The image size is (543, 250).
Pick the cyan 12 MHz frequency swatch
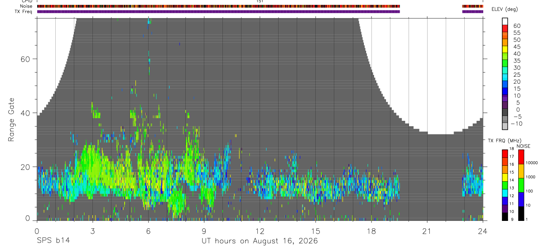(505, 193)
